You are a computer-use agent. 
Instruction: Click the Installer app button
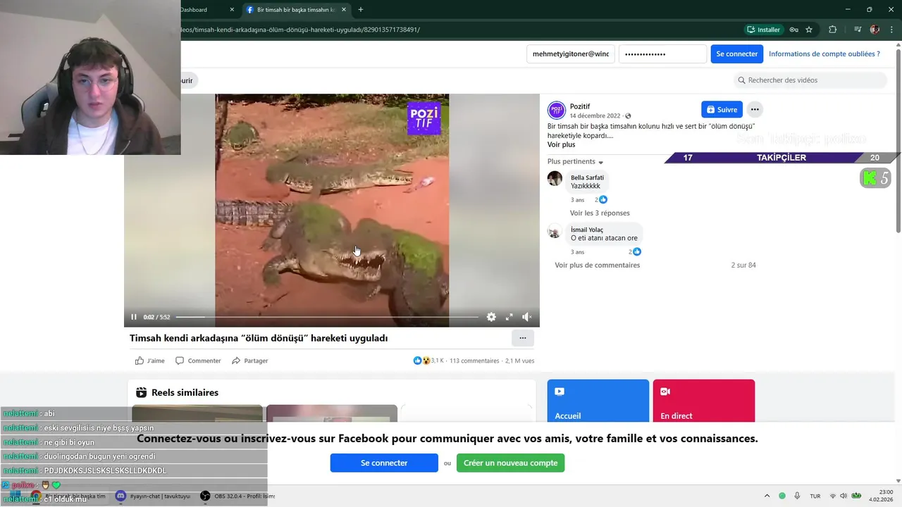(763, 30)
